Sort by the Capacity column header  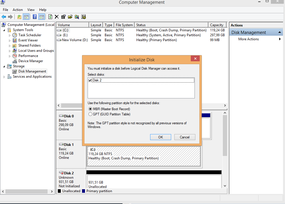coord(217,25)
